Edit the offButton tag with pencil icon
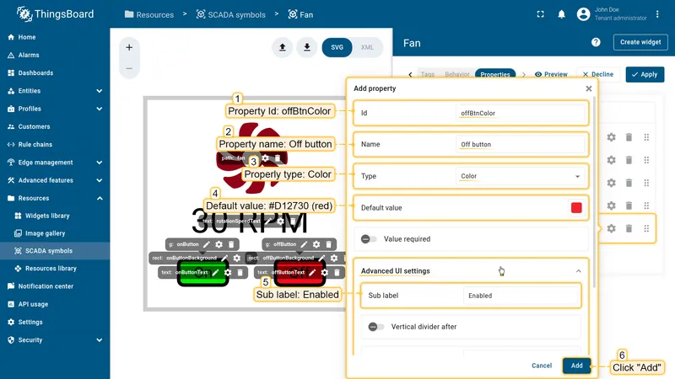This screenshot has height=379, width=675. coord(304,244)
